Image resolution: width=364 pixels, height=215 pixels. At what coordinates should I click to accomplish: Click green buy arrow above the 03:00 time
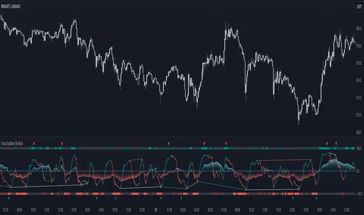click(182, 198)
